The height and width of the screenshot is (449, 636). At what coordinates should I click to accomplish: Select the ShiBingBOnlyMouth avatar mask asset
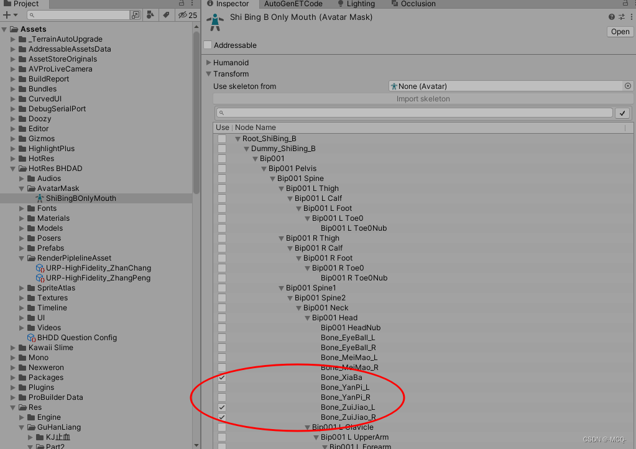click(x=81, y=198)
